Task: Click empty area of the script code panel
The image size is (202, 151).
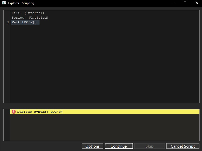Action: click(103, 65)
